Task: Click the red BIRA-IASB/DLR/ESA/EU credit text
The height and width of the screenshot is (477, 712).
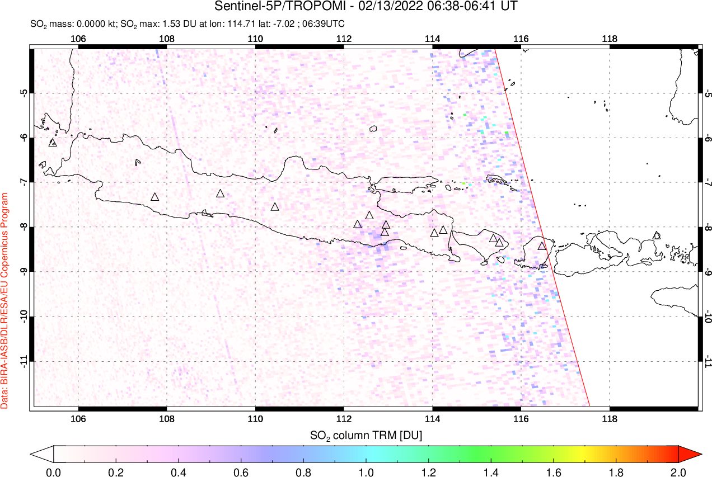Action: pos(5,300)
